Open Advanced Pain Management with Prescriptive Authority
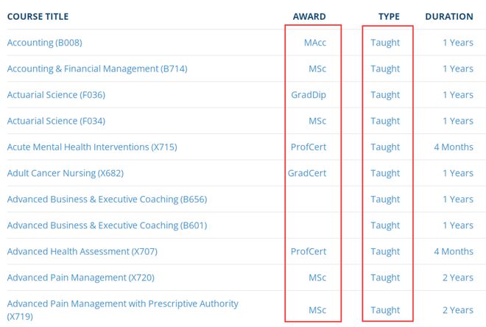The image size is (486, 327). 123,309
